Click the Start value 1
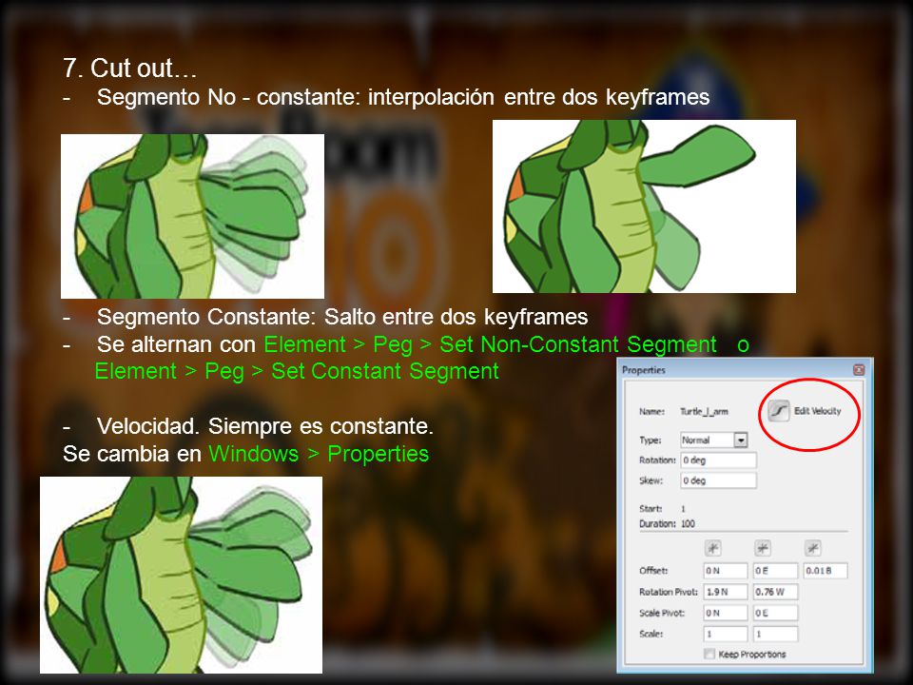Screen dimensions: 913x685 click(x=683, y=508)
